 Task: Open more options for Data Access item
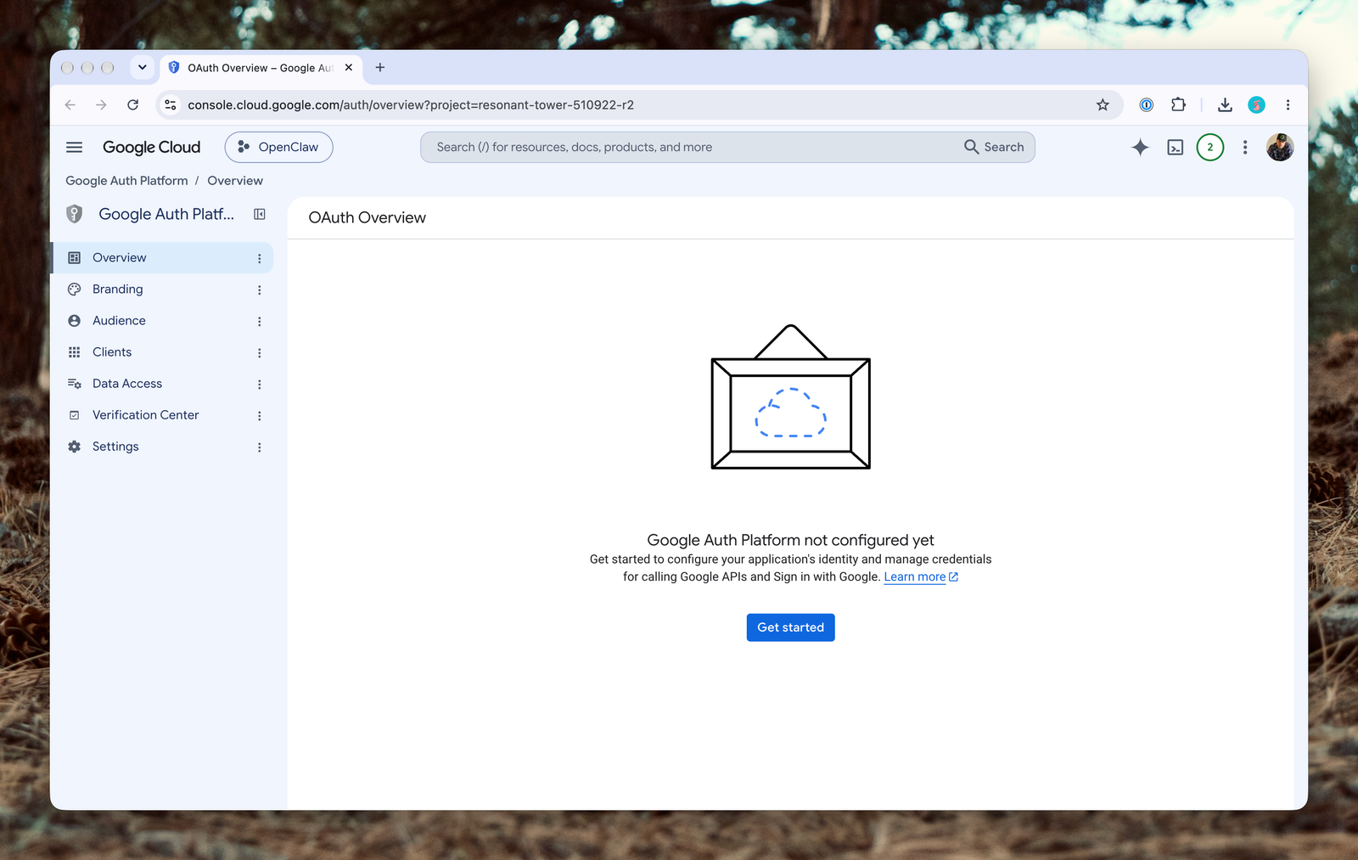tap(259, 384)
